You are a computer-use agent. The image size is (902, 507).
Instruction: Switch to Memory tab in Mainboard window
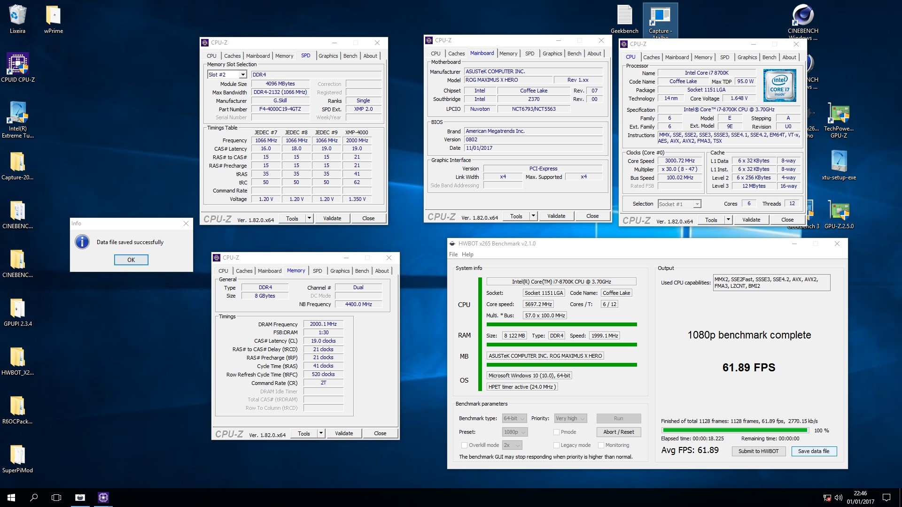click(508, 54)
